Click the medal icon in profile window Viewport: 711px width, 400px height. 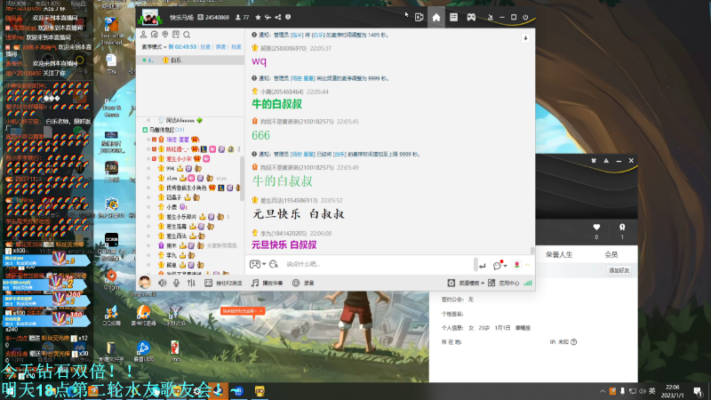(x=622, y=228)
